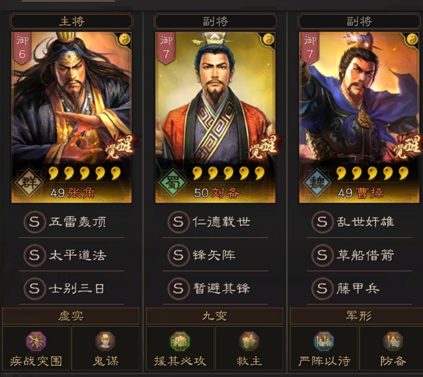Viewport: 423px width, 377px height.
Task: Open the 仁德载世 skill entry
Action: [x=215, y=222]
